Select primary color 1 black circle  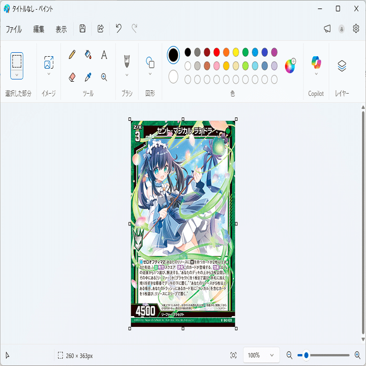[x=173, y=55]
